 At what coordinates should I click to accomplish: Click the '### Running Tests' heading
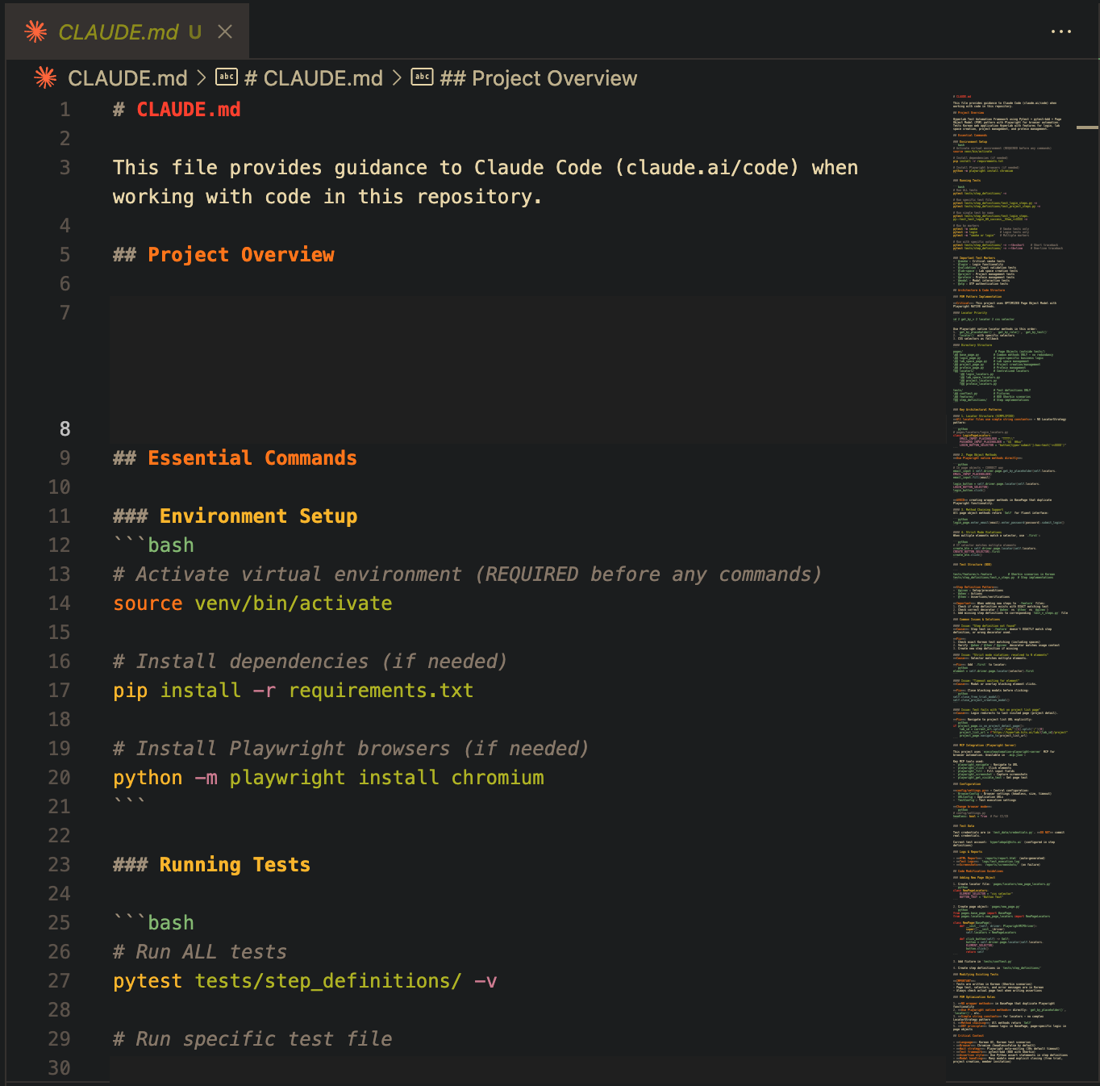click(x=211, y=865)
